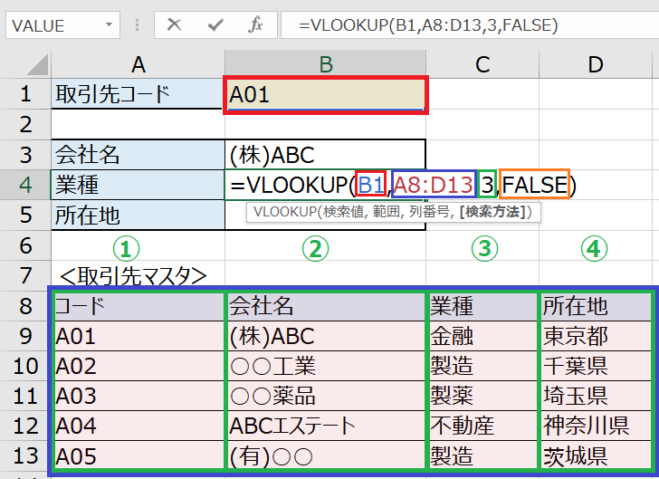Click cell A5 所在地 label
Screen dimensions: 659x479
coord(138,215)
